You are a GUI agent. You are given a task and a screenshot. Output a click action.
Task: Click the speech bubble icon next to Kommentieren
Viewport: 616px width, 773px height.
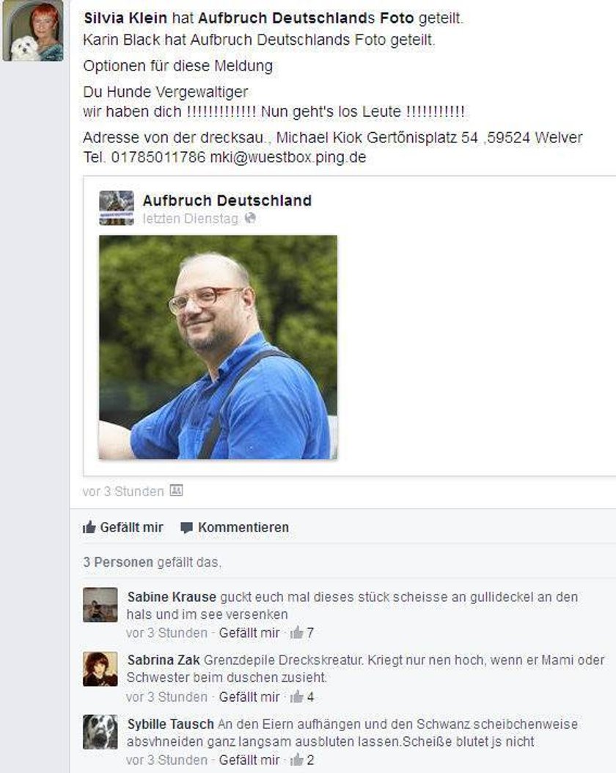click(x=186, y=528)
